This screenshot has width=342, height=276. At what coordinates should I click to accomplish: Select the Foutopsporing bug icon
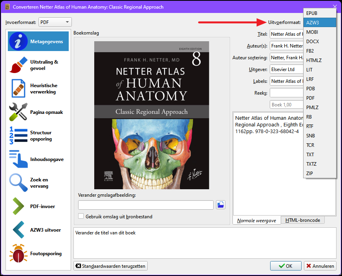pyautogui.click(x=18, y=253)
